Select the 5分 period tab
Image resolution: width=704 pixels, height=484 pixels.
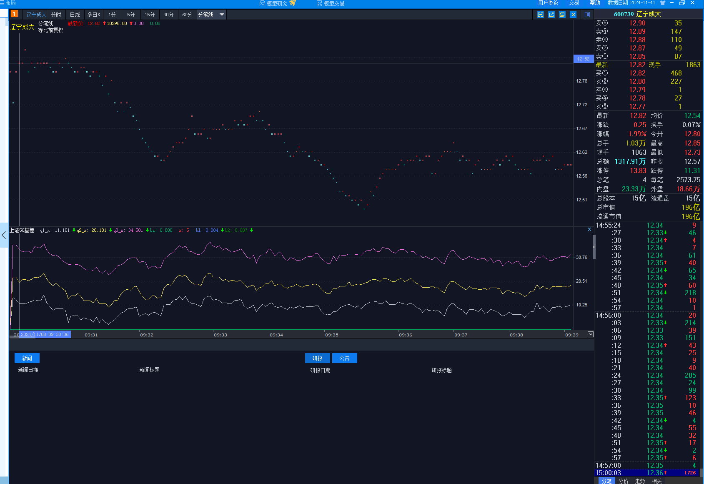click(131, 15)
